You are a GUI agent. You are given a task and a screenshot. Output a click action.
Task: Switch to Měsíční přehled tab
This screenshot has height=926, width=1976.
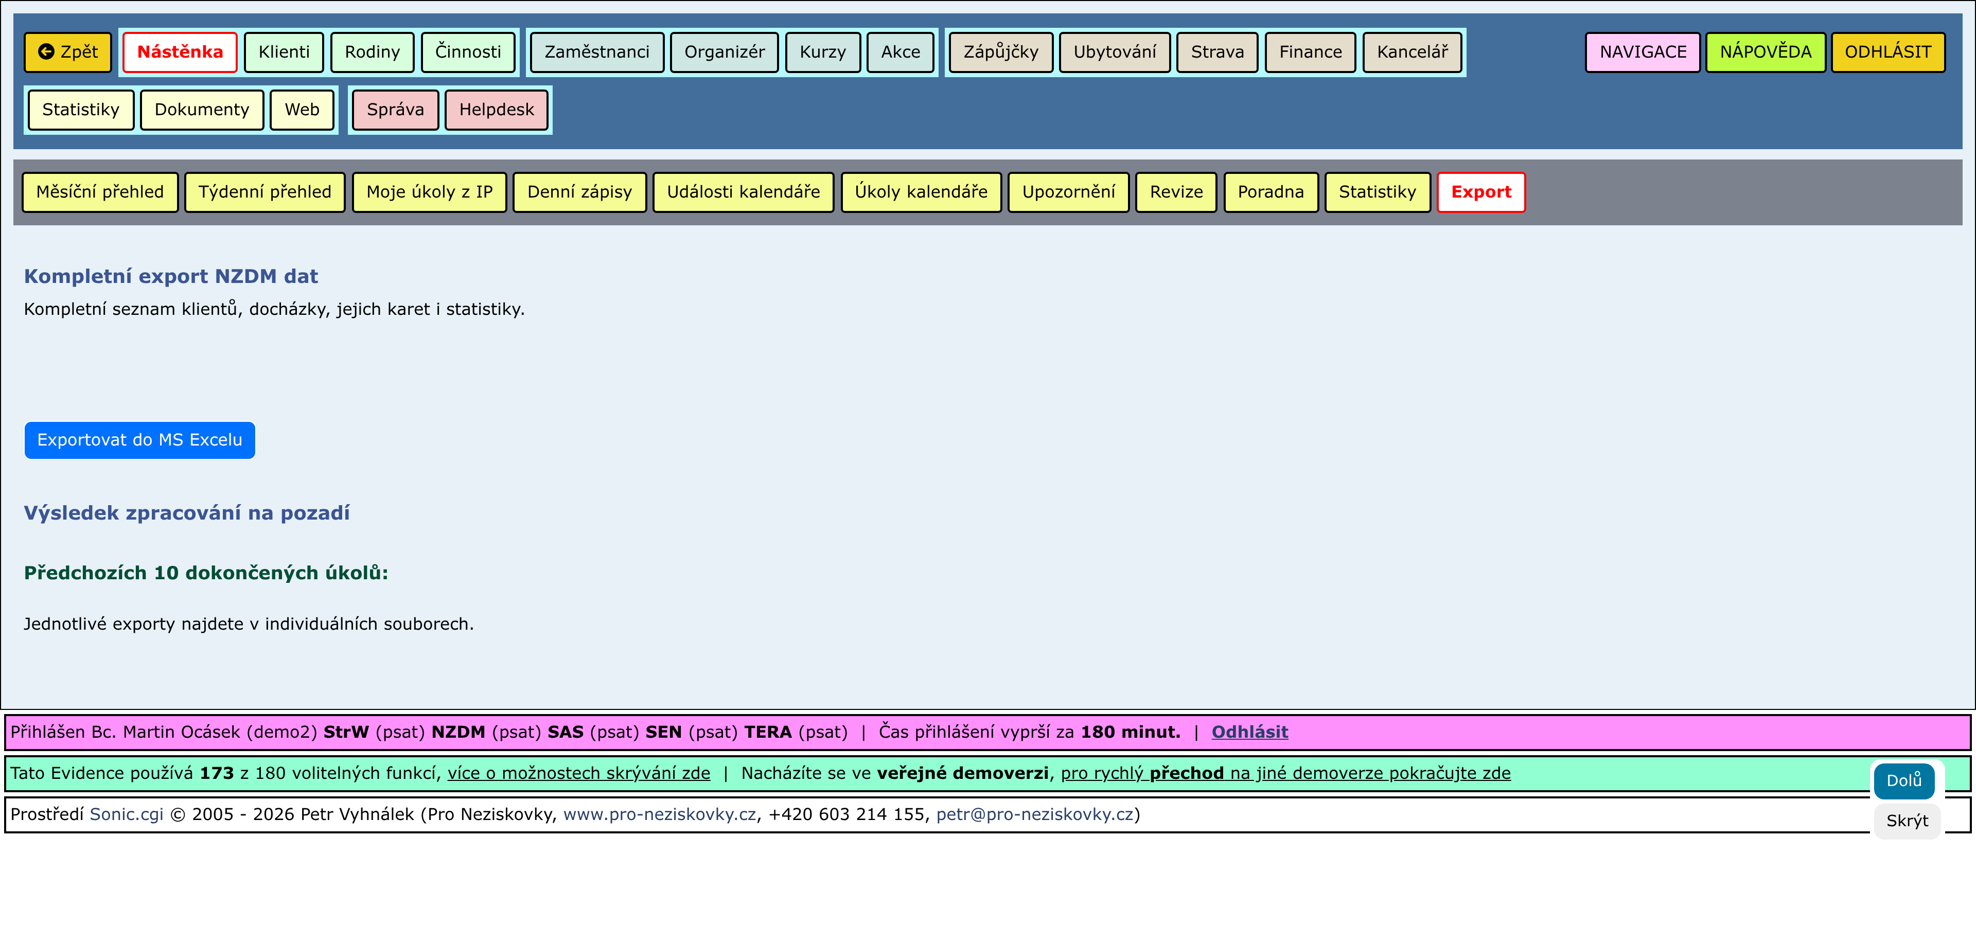click(100, 192)
